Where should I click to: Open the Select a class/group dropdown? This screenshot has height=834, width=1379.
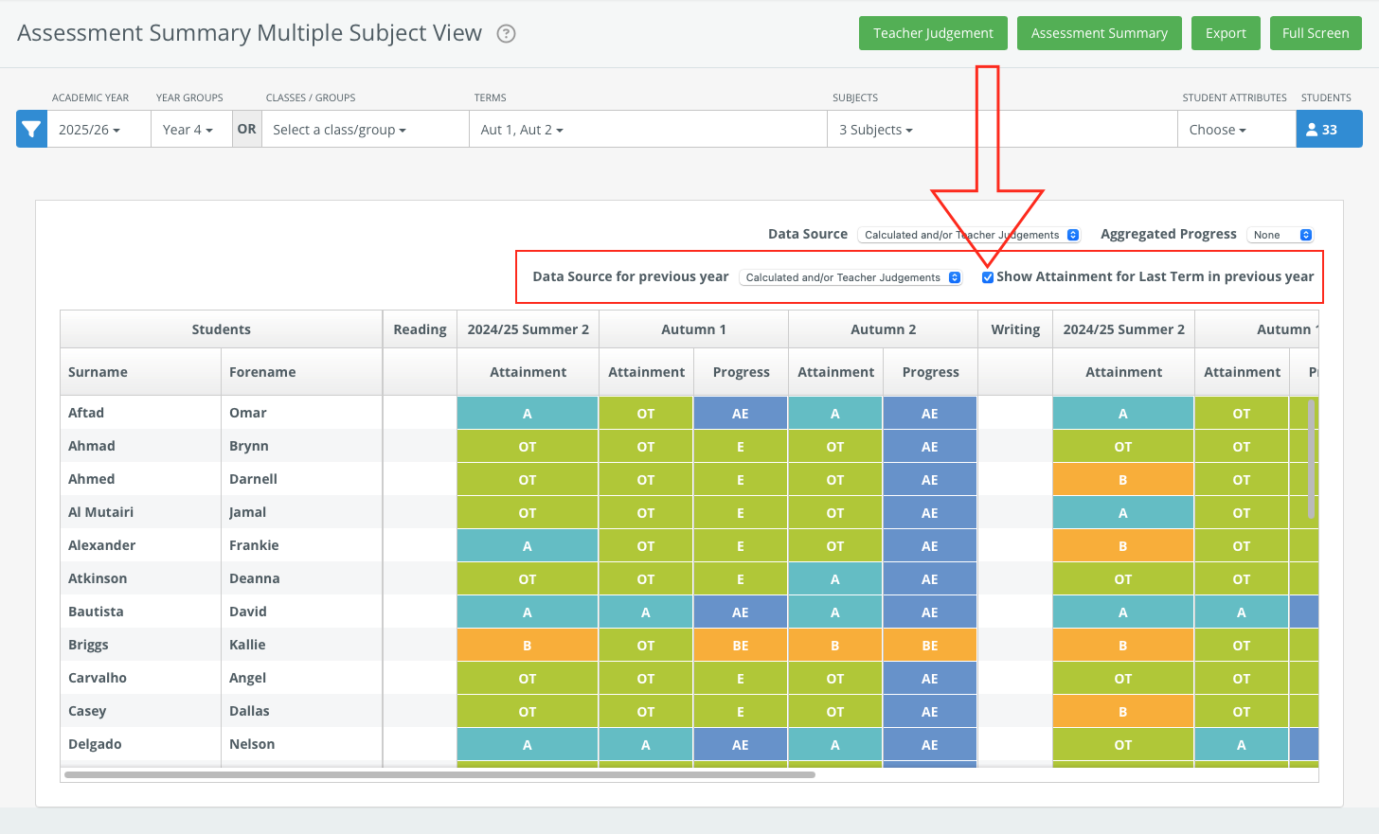click(x=339, y=130)
